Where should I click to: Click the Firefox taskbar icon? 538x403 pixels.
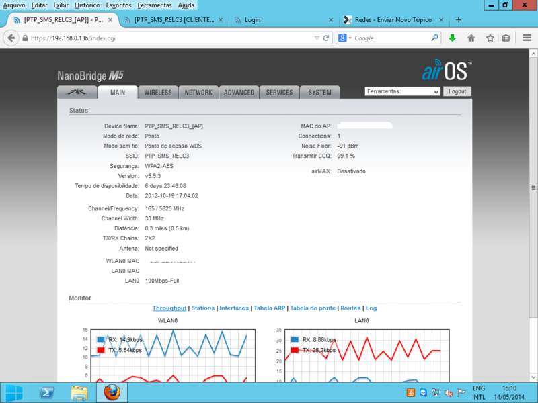click(x=112, y=393)
